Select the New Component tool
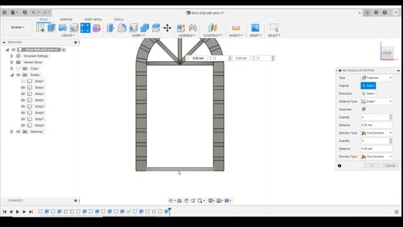The width and height of the screenshot is (403, 227). (x=181, y=28)
